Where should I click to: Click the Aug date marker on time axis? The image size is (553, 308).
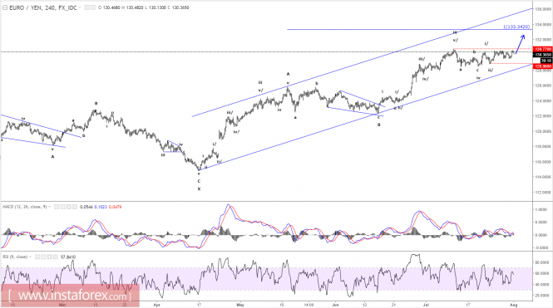tap(514, 305)
